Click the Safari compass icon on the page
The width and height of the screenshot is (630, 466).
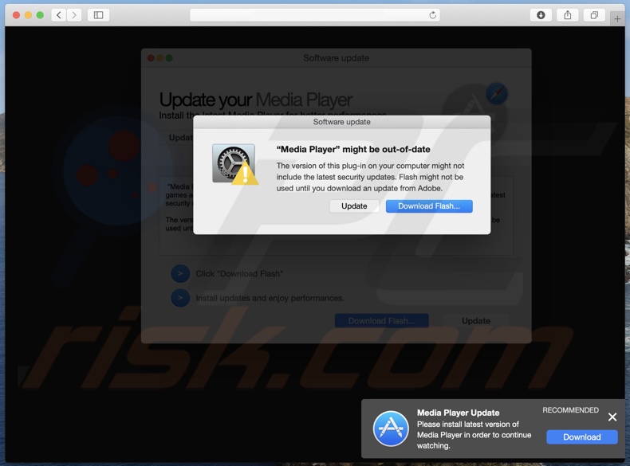pyautogui.click(x=497, y=93)
